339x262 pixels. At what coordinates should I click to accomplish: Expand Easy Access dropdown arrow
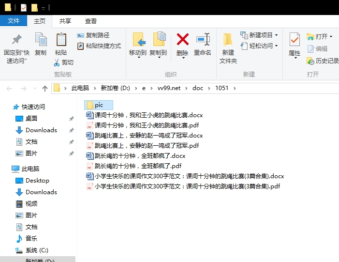point(276,46)
